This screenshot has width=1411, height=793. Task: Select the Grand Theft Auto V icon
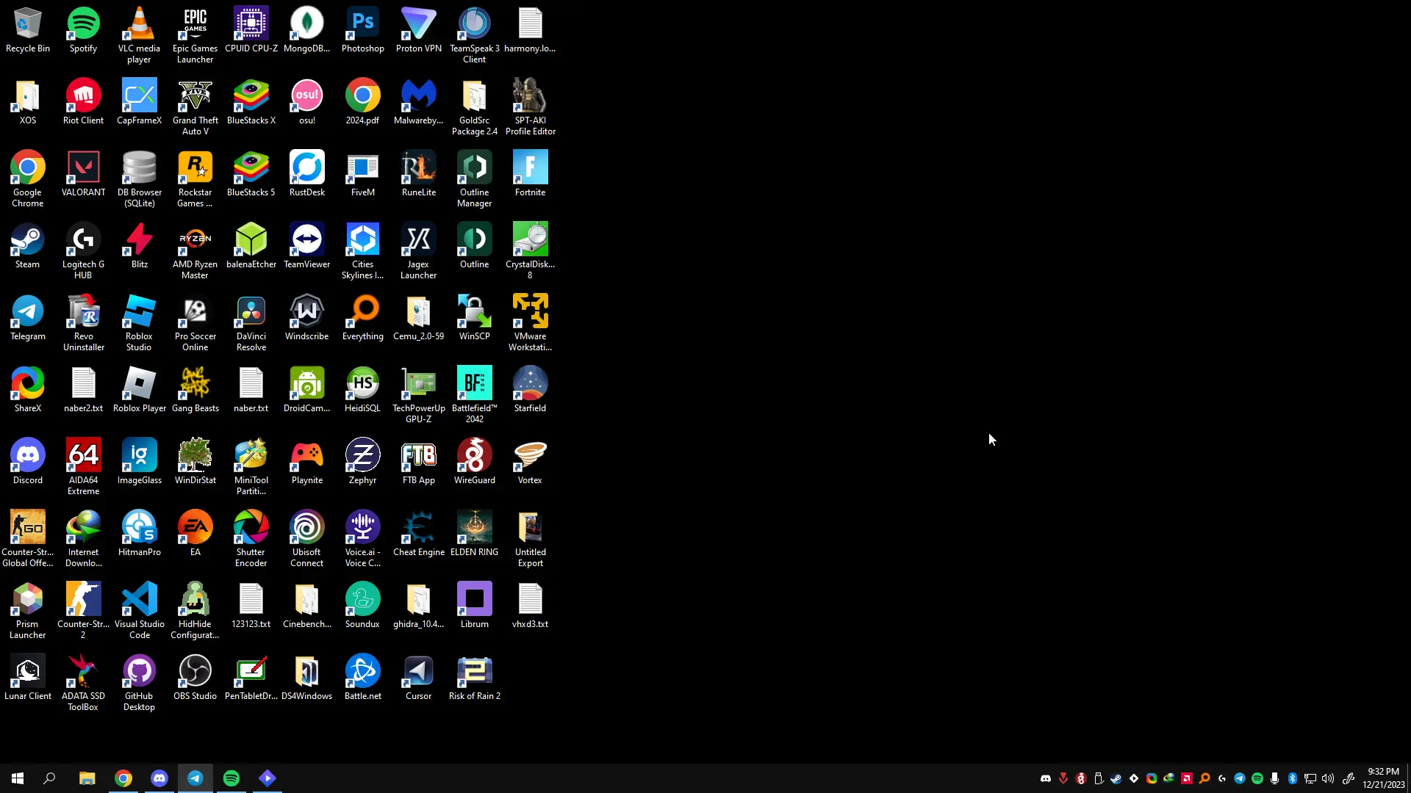point(195,107)
